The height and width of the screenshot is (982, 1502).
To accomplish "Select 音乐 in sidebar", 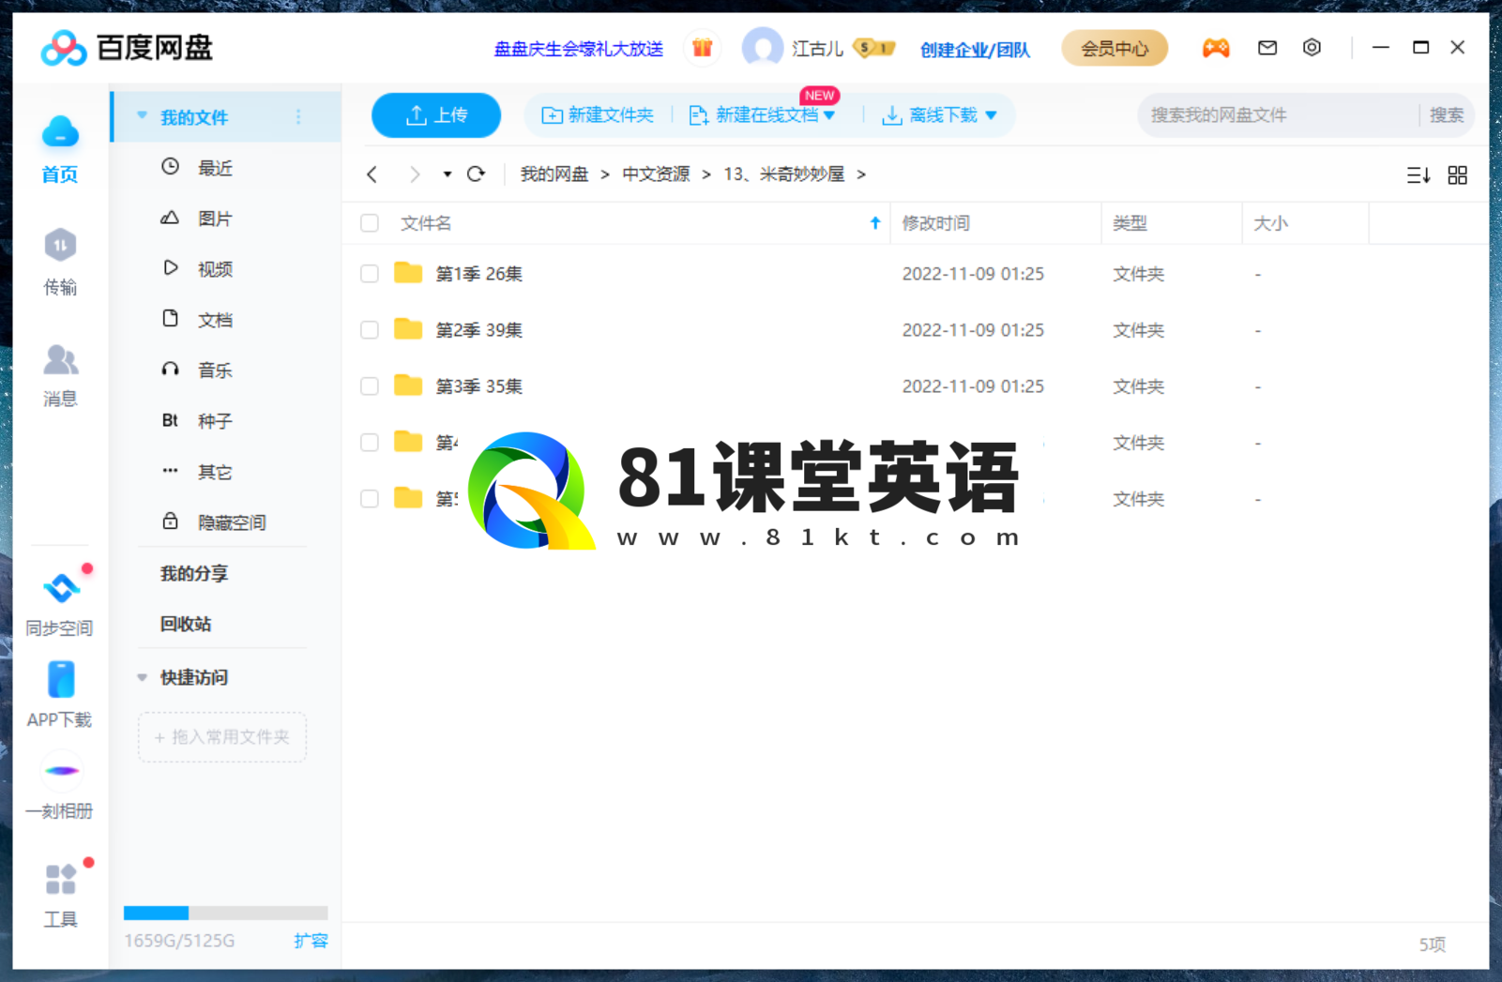I will click(x=215, y=370).
